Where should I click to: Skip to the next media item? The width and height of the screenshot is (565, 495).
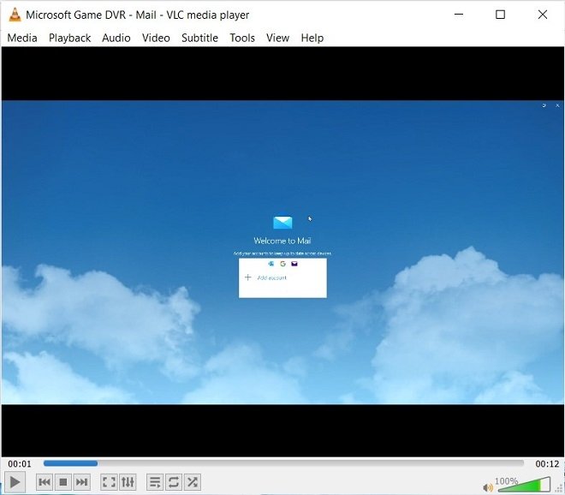click(81, 482)
